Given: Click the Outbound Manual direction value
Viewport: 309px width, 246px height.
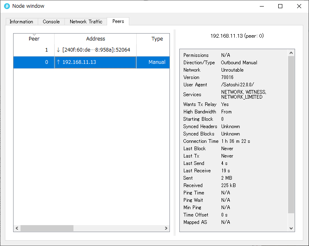Looking at the screenshot, I should [x=239, y=63].
